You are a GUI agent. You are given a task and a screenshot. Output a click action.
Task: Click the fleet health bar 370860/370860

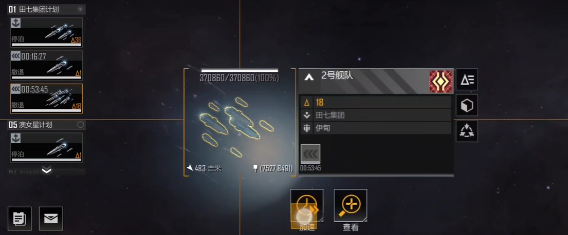(x=240, y=71)
